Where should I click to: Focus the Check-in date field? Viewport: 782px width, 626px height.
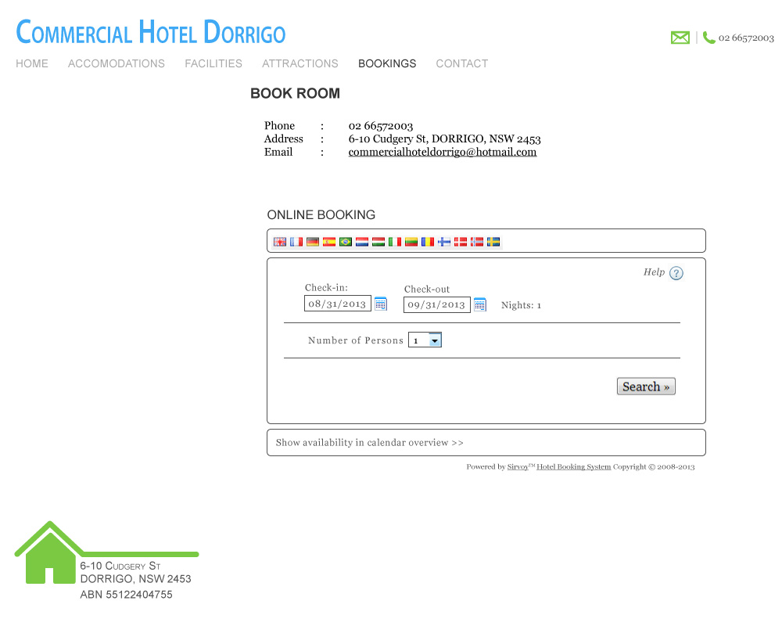338,304
